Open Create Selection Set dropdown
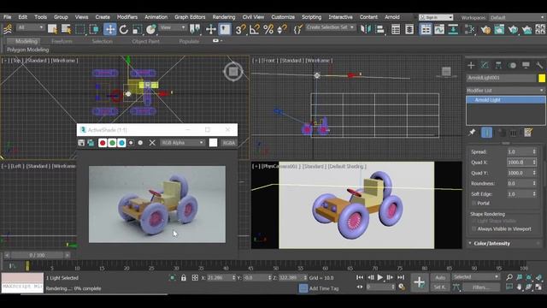The height and width of the screenshot is (308, 547). click(331, 27)
